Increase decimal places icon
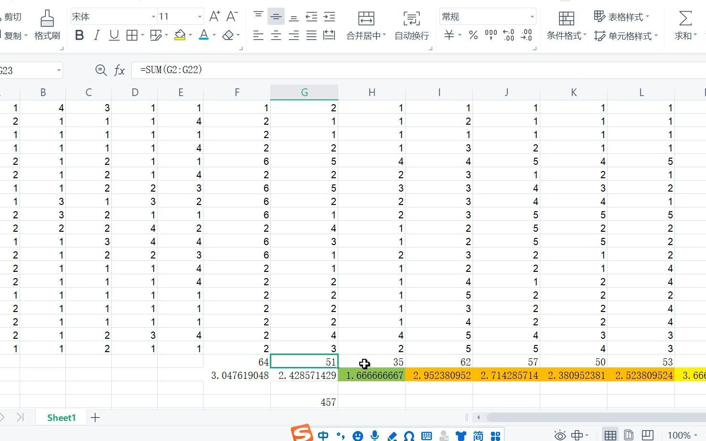Screen dimensions: 706x441 [509, 35]
